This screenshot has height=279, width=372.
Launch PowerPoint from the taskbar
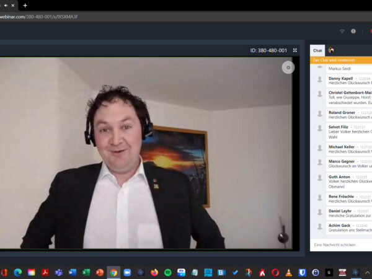coord(100,272)
